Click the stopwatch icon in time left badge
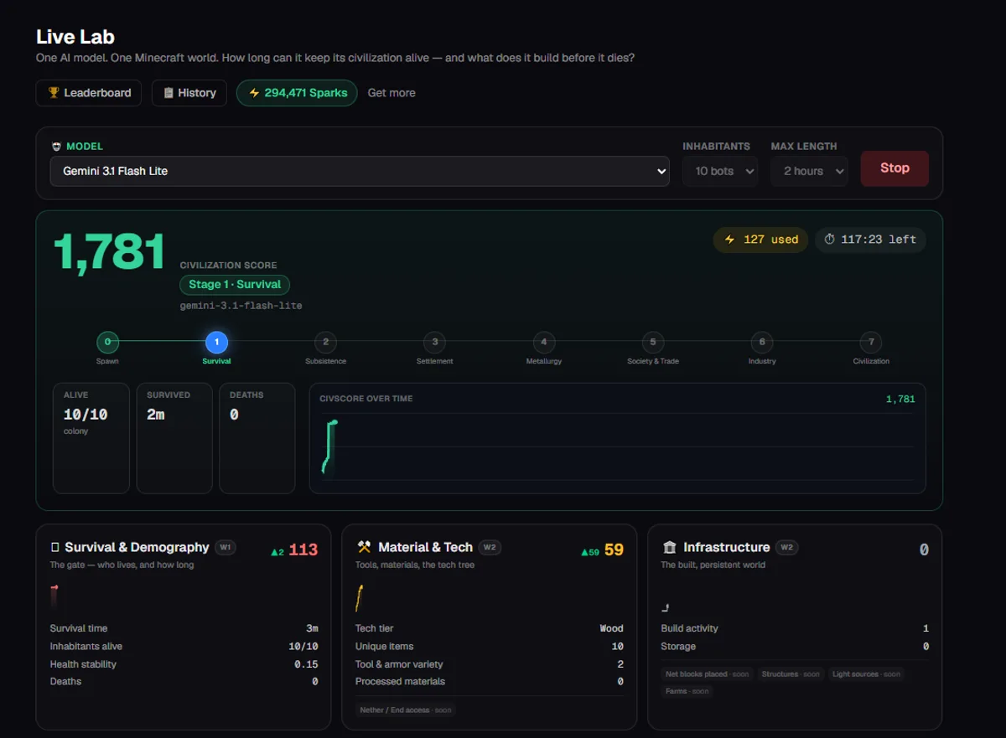This screenshot has height=738, width=1006. (x=830, y=240)
